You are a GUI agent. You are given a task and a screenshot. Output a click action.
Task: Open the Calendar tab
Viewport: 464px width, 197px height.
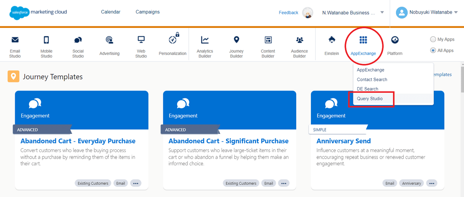(111, 12)
